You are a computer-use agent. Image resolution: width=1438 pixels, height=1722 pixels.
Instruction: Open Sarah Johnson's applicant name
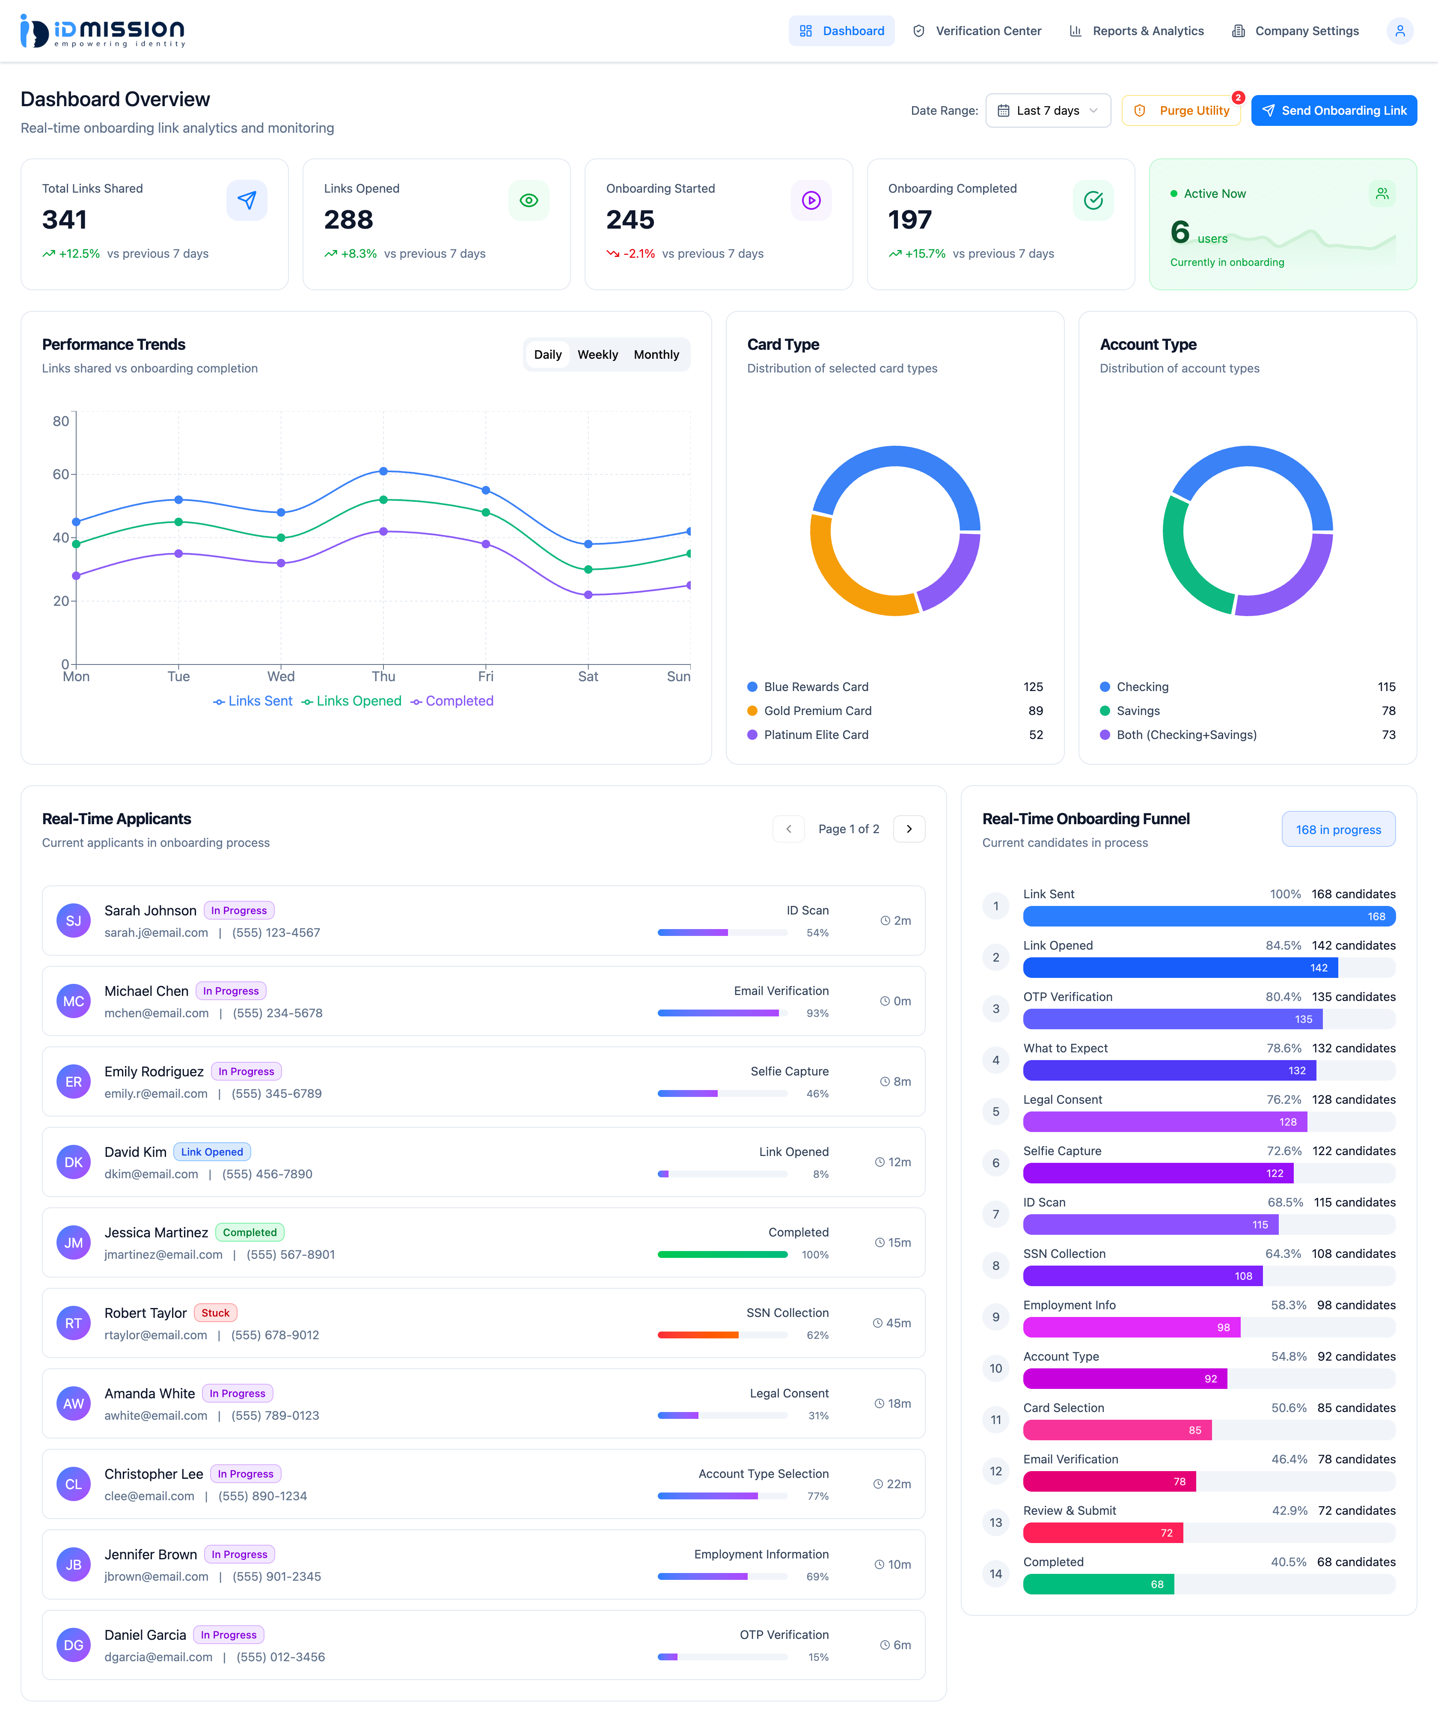[x=150, y=910]
